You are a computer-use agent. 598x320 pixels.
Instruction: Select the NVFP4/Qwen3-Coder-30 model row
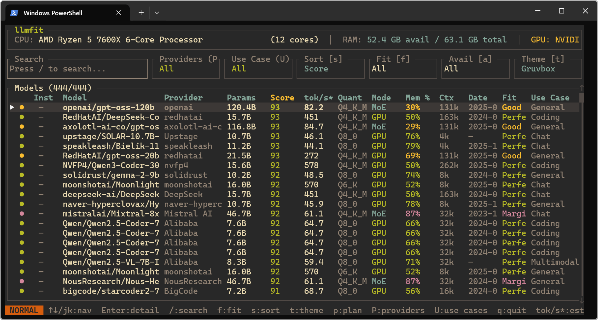tap(111, 165)
